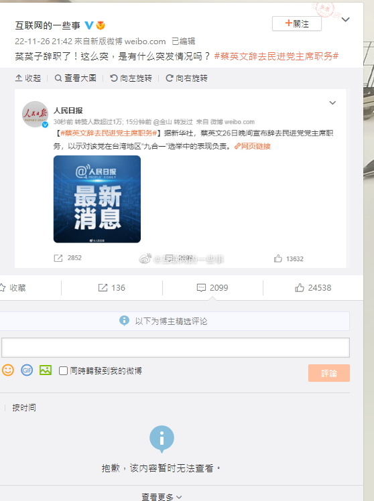The height and width of the screenshot is (501, 374).
Task: Rotate image right with 向右旋转
Action: click(x=187, y=78)
